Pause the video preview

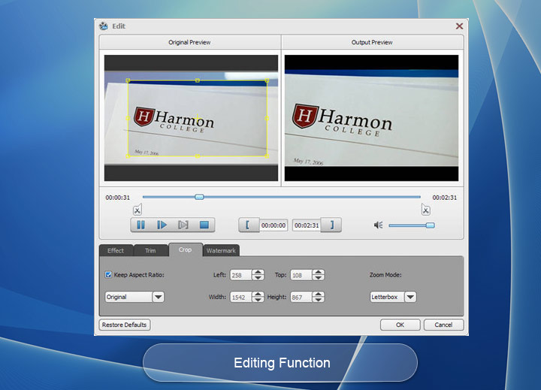141,225
